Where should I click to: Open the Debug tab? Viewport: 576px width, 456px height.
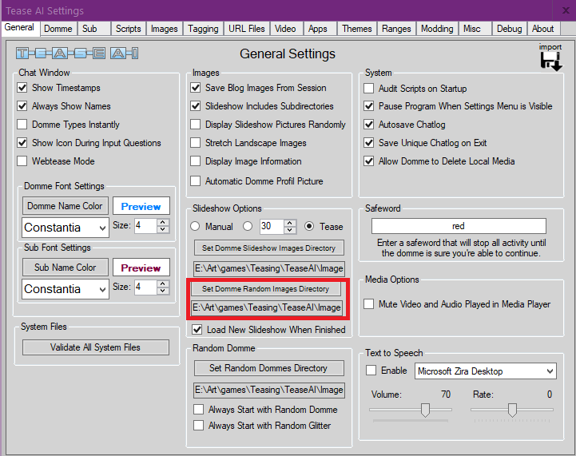[509, 29]
